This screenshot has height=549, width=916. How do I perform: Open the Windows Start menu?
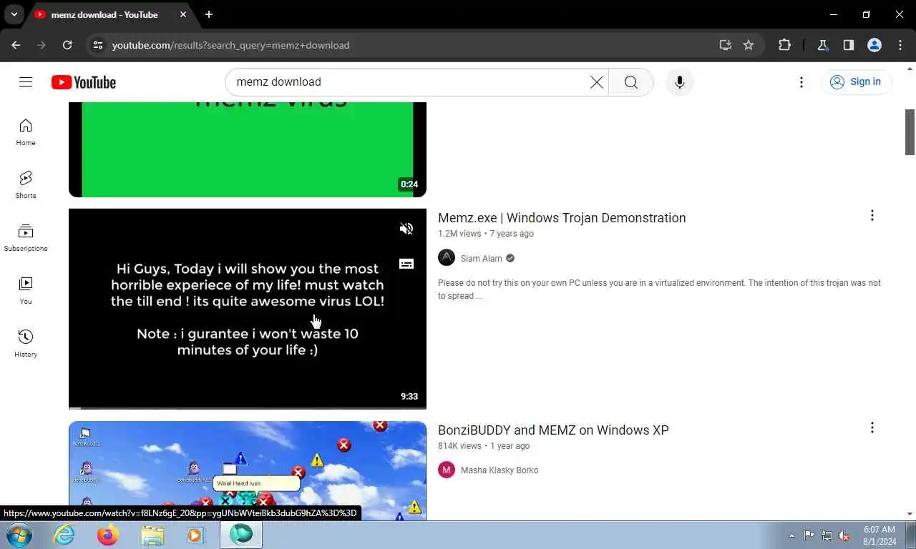tap(19, 535)
